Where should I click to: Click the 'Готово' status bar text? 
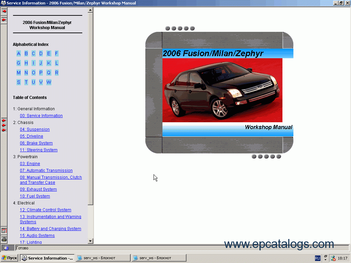(x=22, y=248)
